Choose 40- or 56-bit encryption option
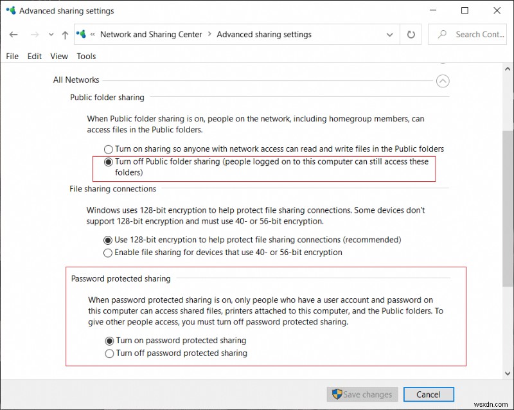This screenshot has height=410, width=514. click(222, 253)
